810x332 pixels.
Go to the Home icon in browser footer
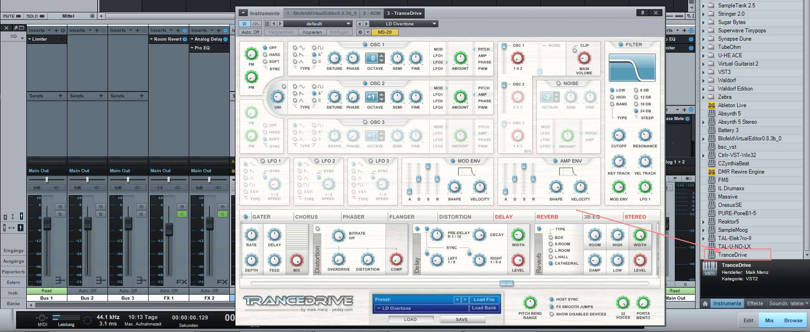tap(705, 303)
